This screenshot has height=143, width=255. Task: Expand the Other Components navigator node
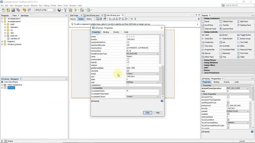tap(2, 85)
